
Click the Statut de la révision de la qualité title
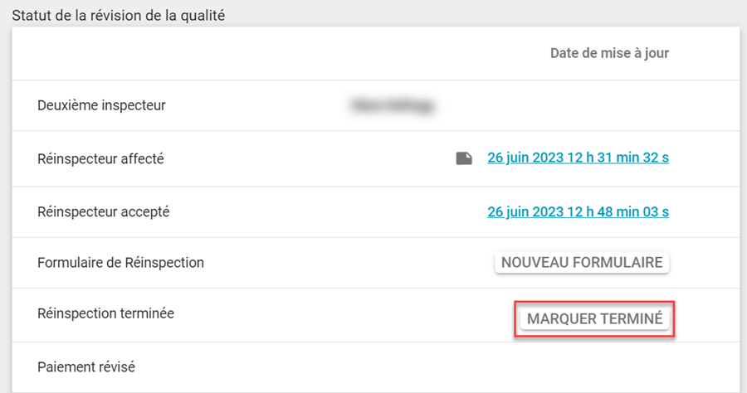[x=118, y=14]
